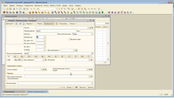Open the Справочники menu

click(29, 5)
